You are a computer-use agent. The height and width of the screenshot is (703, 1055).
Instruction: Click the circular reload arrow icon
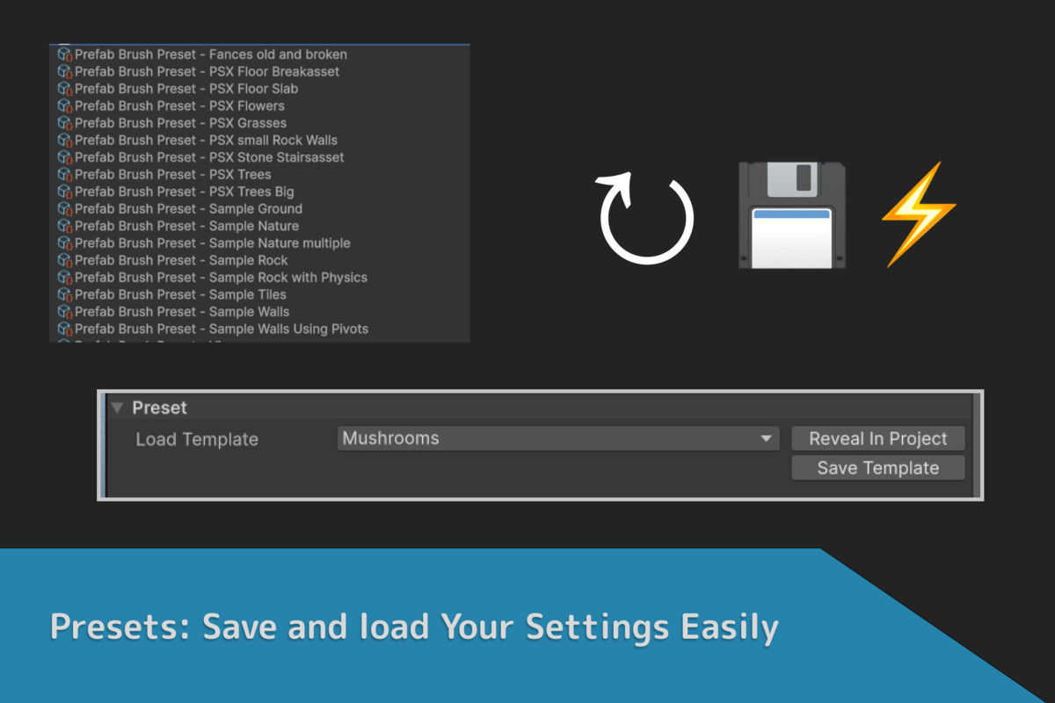[x=646, y=216]
